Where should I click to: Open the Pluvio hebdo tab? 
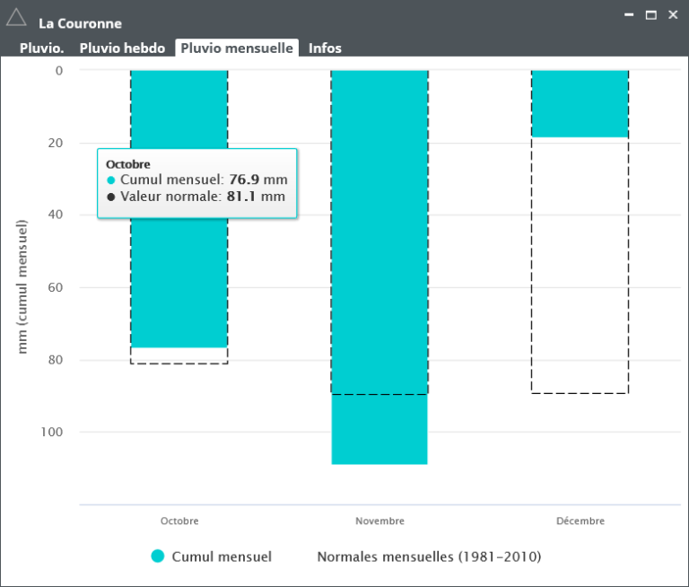tap(122, 48)
